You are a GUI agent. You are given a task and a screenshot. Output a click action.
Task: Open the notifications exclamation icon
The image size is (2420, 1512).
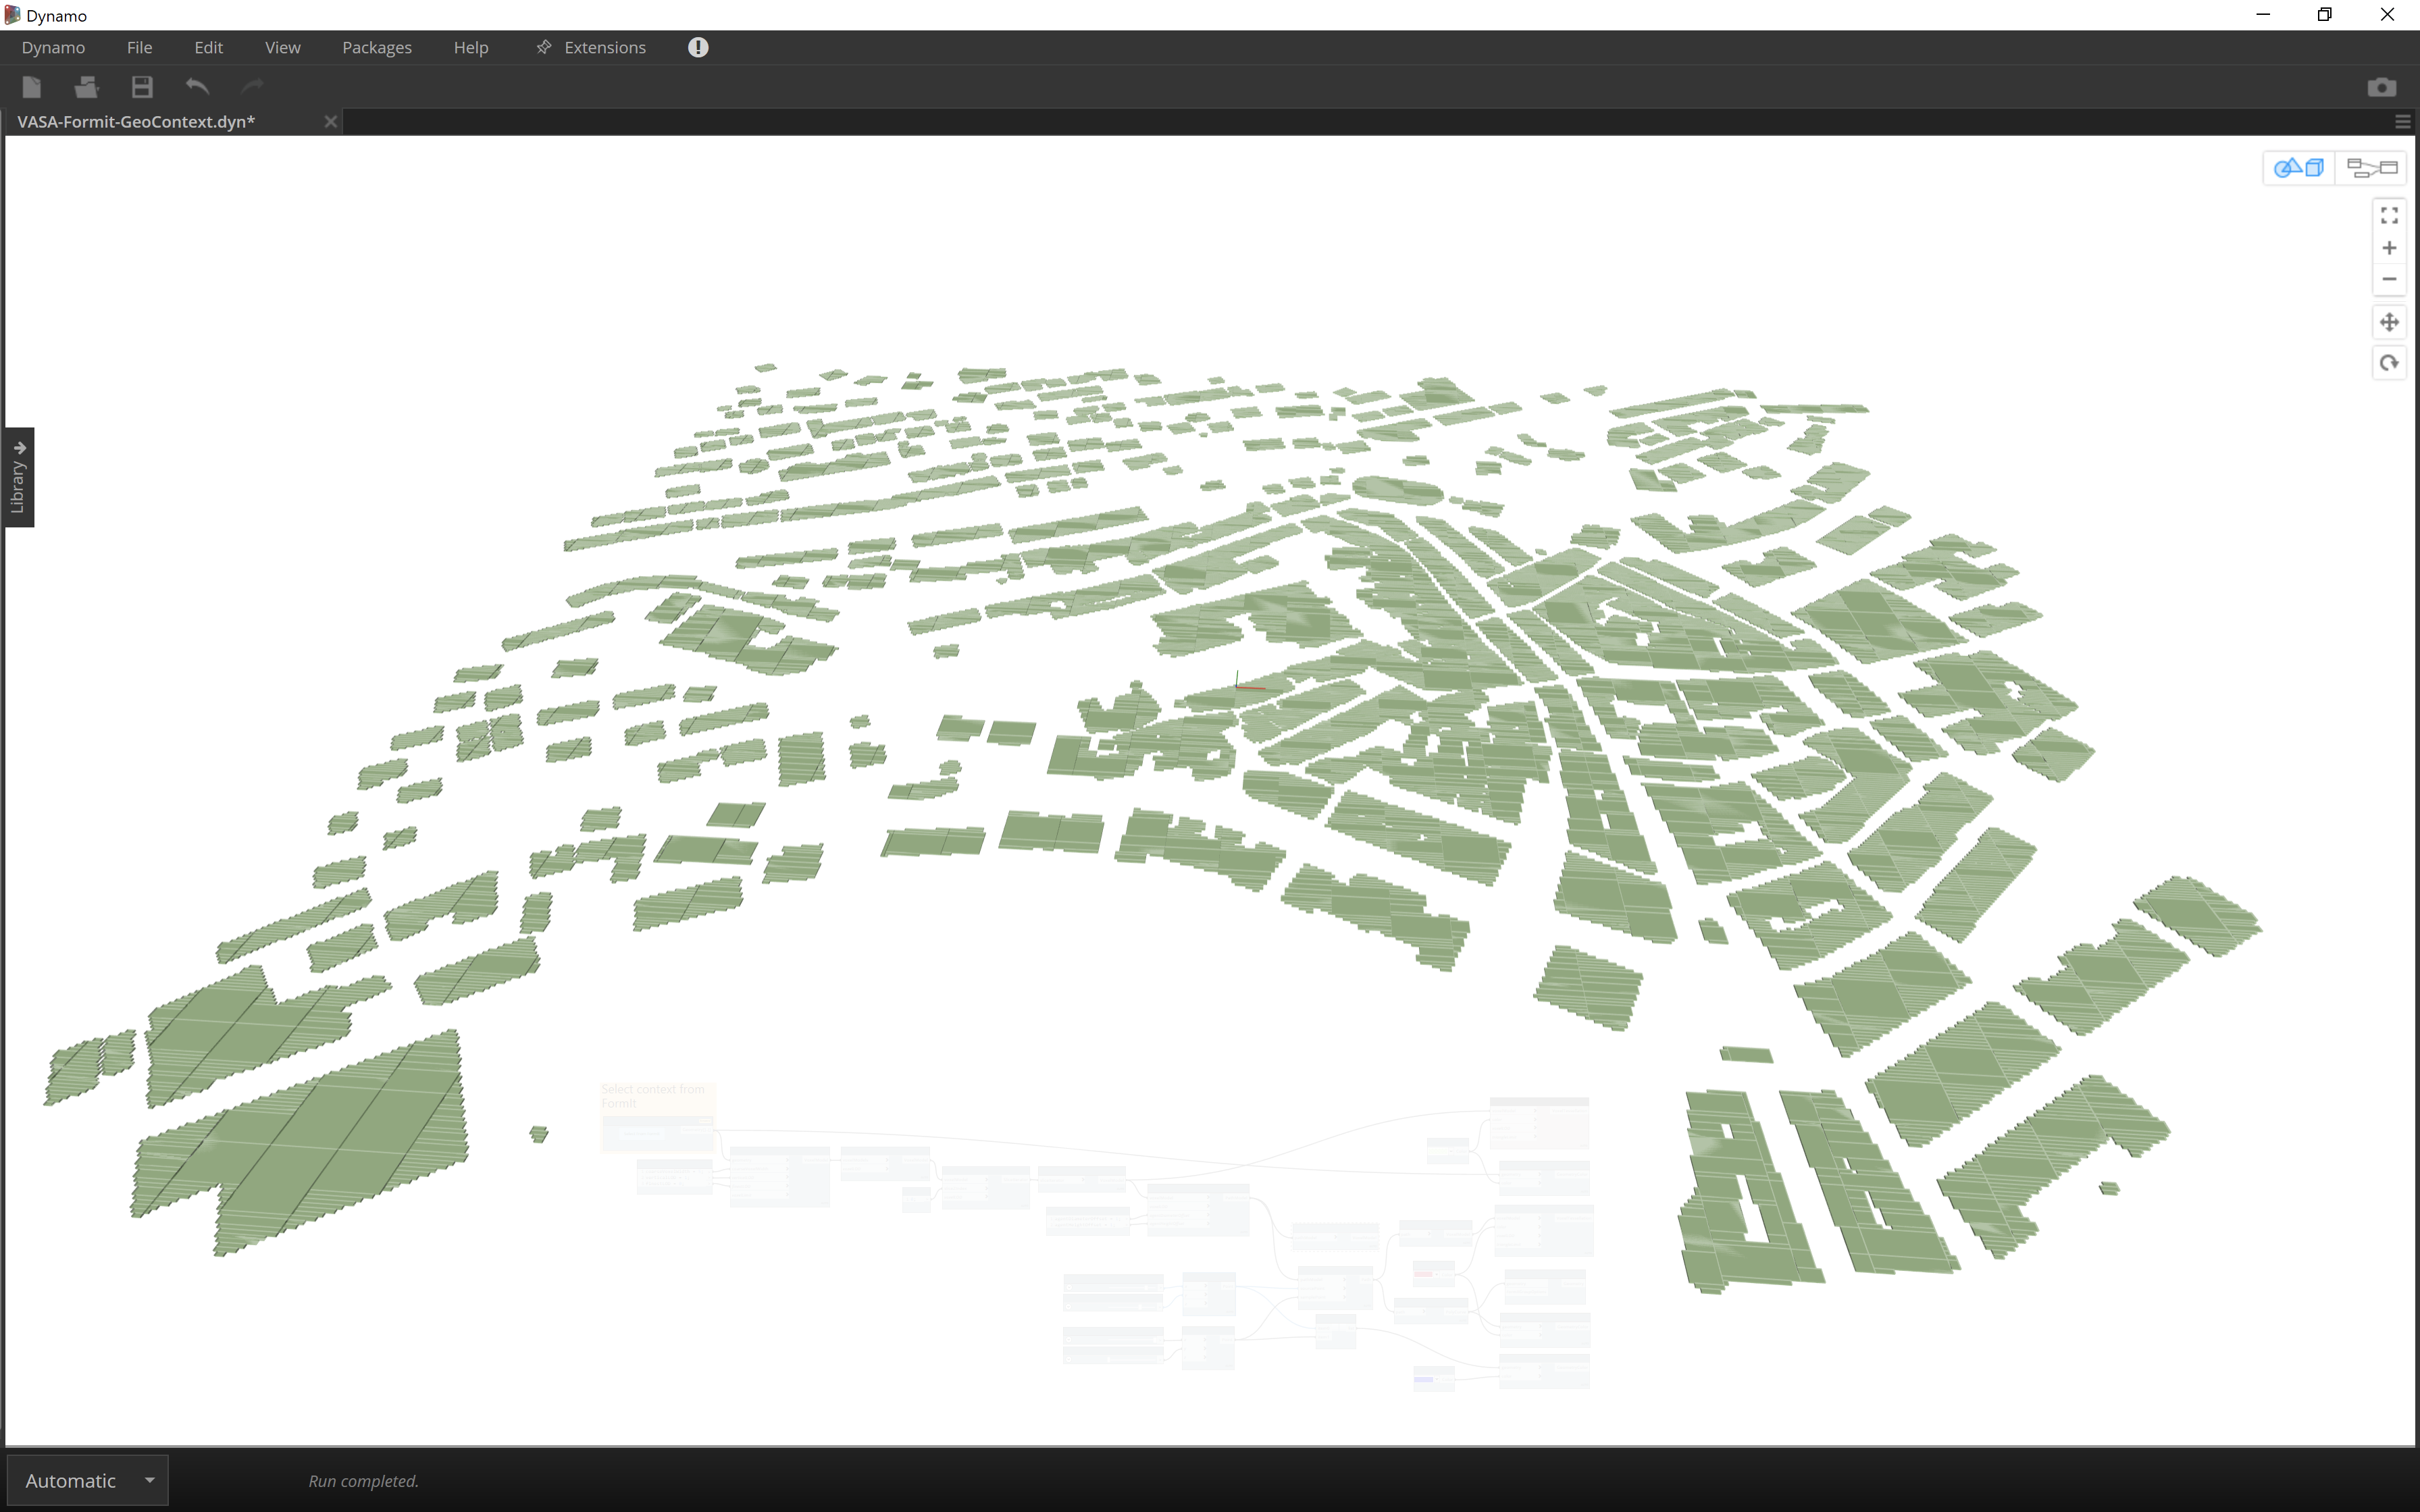698,47
